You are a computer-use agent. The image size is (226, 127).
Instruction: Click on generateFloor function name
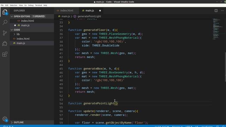click(x=95, y=30)
